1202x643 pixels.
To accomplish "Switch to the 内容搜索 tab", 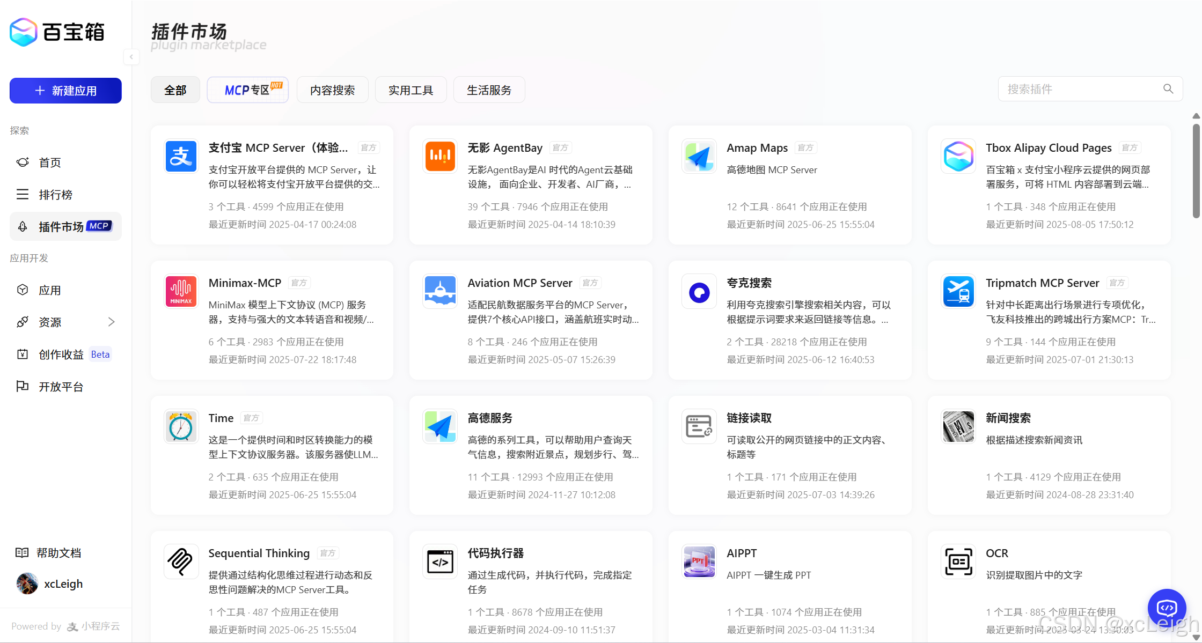I will click(333, 90).
